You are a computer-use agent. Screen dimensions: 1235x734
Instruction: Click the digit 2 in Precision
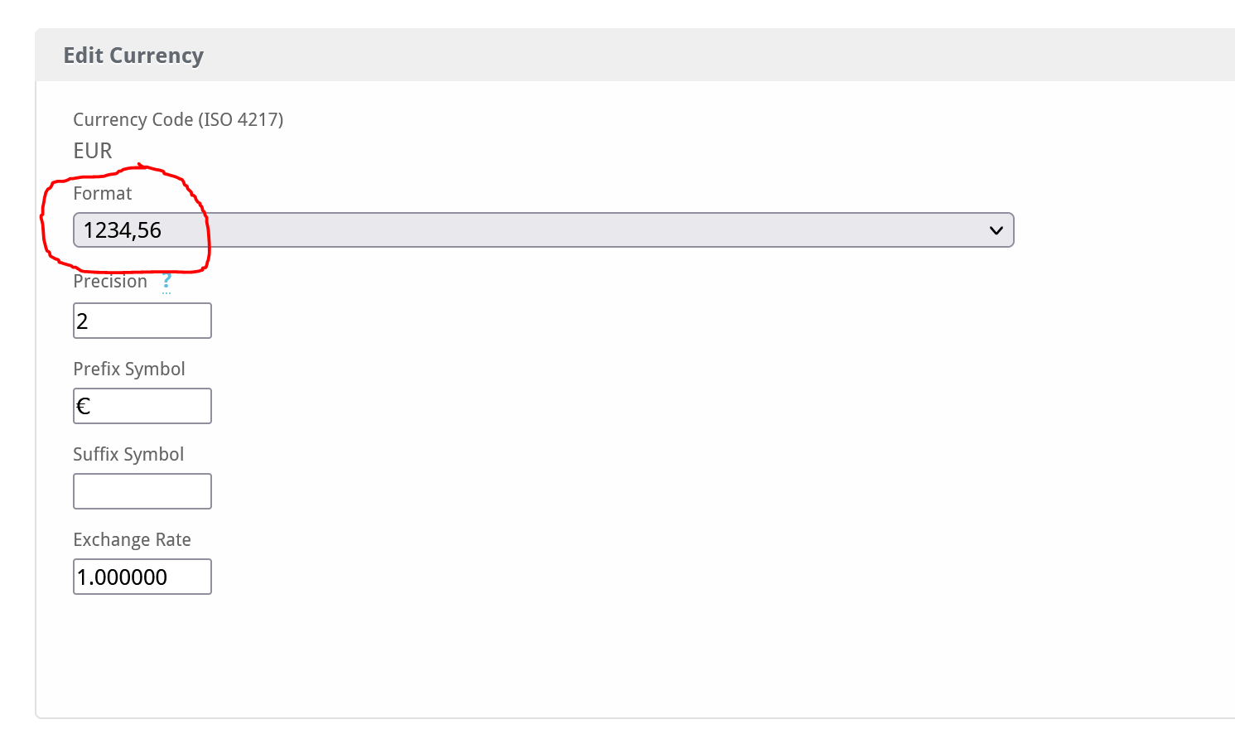82,321
